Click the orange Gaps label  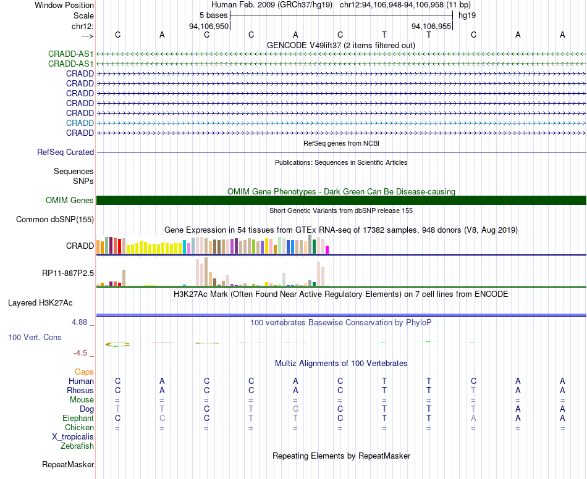pyautogui.click(x=84, y=372)
